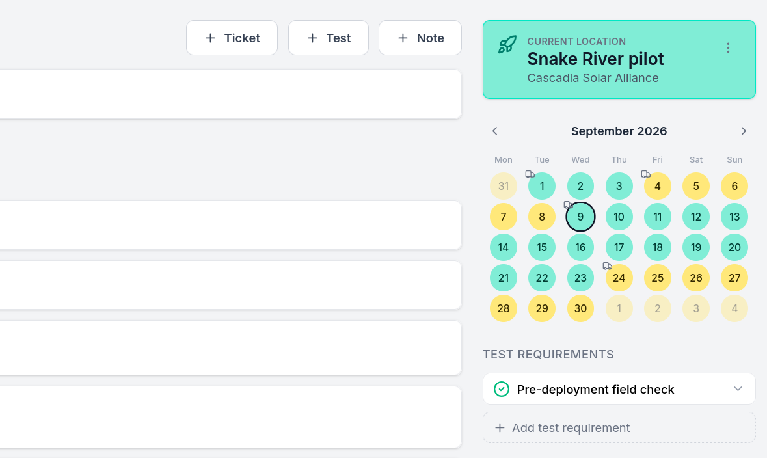The height and width of the screenshot is (458, 767).
Task: Click the green check icon for Pre-deployment field check
Action: [x=502, y=389]
